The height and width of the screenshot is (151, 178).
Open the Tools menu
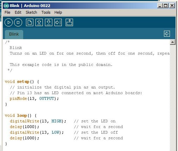(46, 12)
